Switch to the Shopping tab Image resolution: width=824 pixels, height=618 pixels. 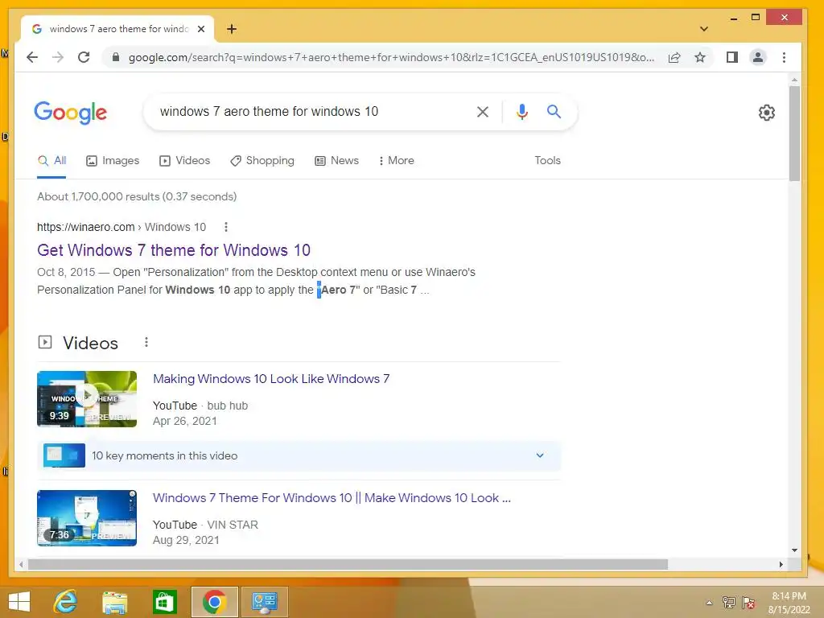(262, 161)
